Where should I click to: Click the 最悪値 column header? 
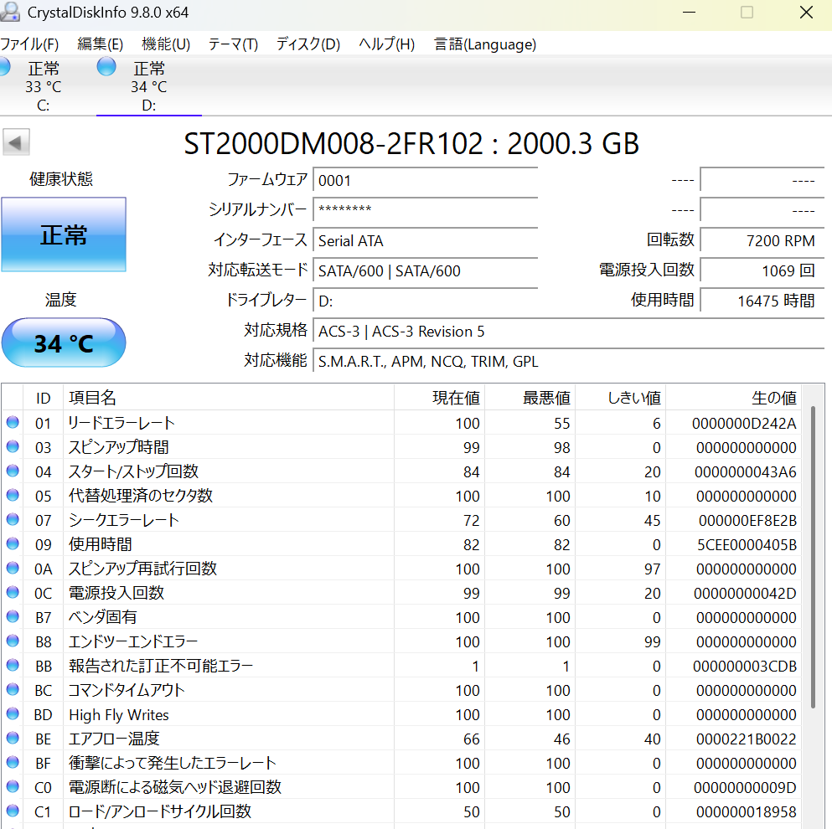[x=530, y=398]
